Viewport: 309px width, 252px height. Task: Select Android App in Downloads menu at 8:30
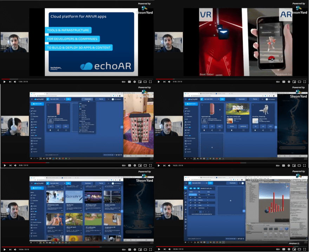pos(84,105)
